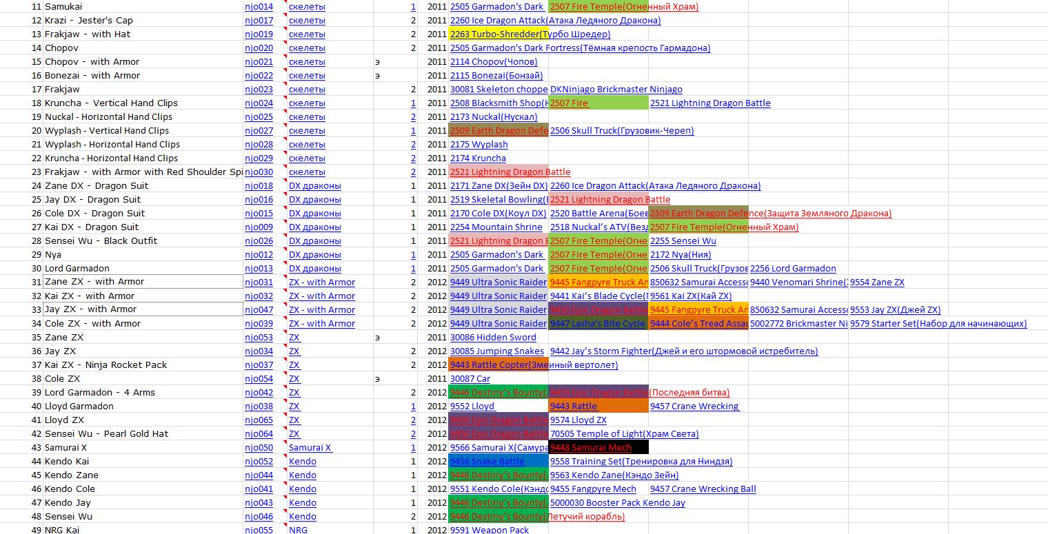Open the 9440 Venomari Shrine link
Viewport: 1048px width, 534px height.
click(798, 283)
